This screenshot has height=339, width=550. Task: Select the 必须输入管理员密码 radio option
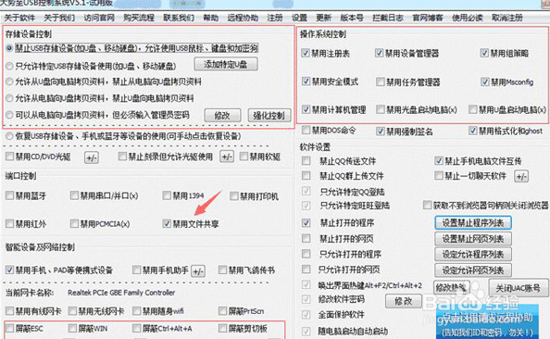[9, 115]
